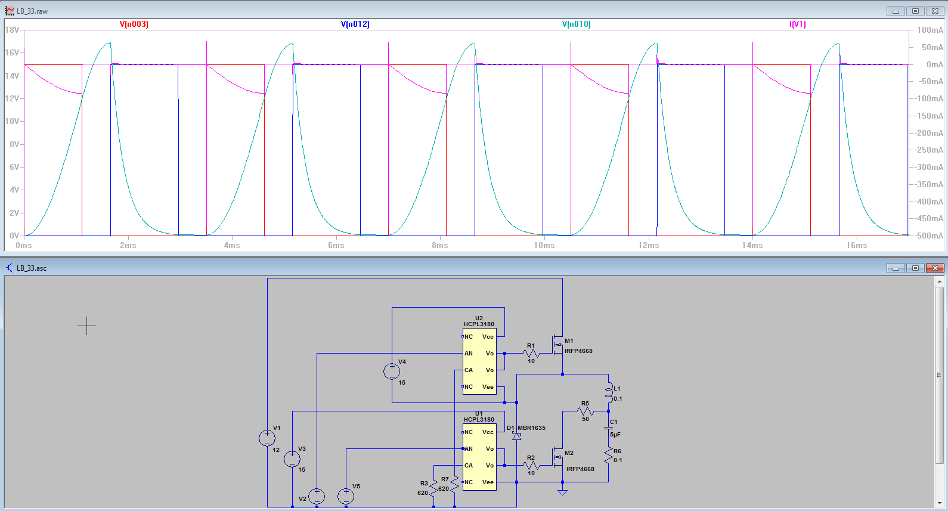
Task: Select the L1 inductor symbol
Action: 608,393
